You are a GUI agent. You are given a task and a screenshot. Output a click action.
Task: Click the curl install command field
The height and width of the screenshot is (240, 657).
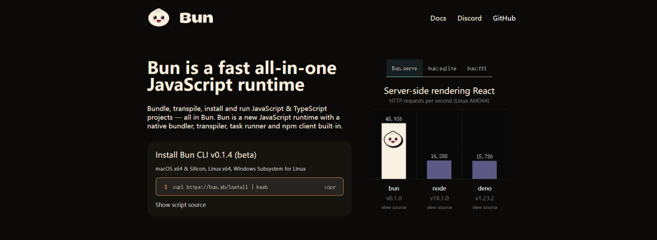(x=249, y=187)
